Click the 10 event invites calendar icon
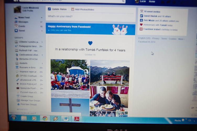The height and width of the screenshot is (131, 197). tap(141, 11)
